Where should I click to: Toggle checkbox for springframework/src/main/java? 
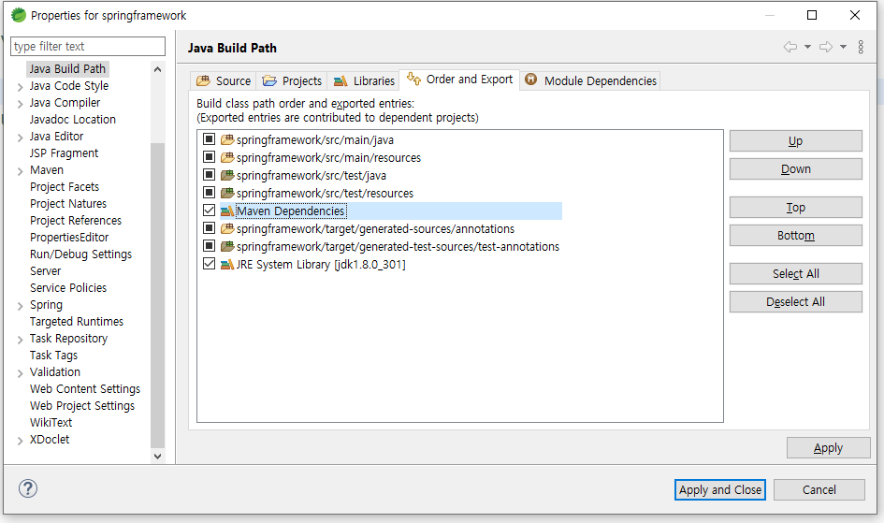coord(210,139)
